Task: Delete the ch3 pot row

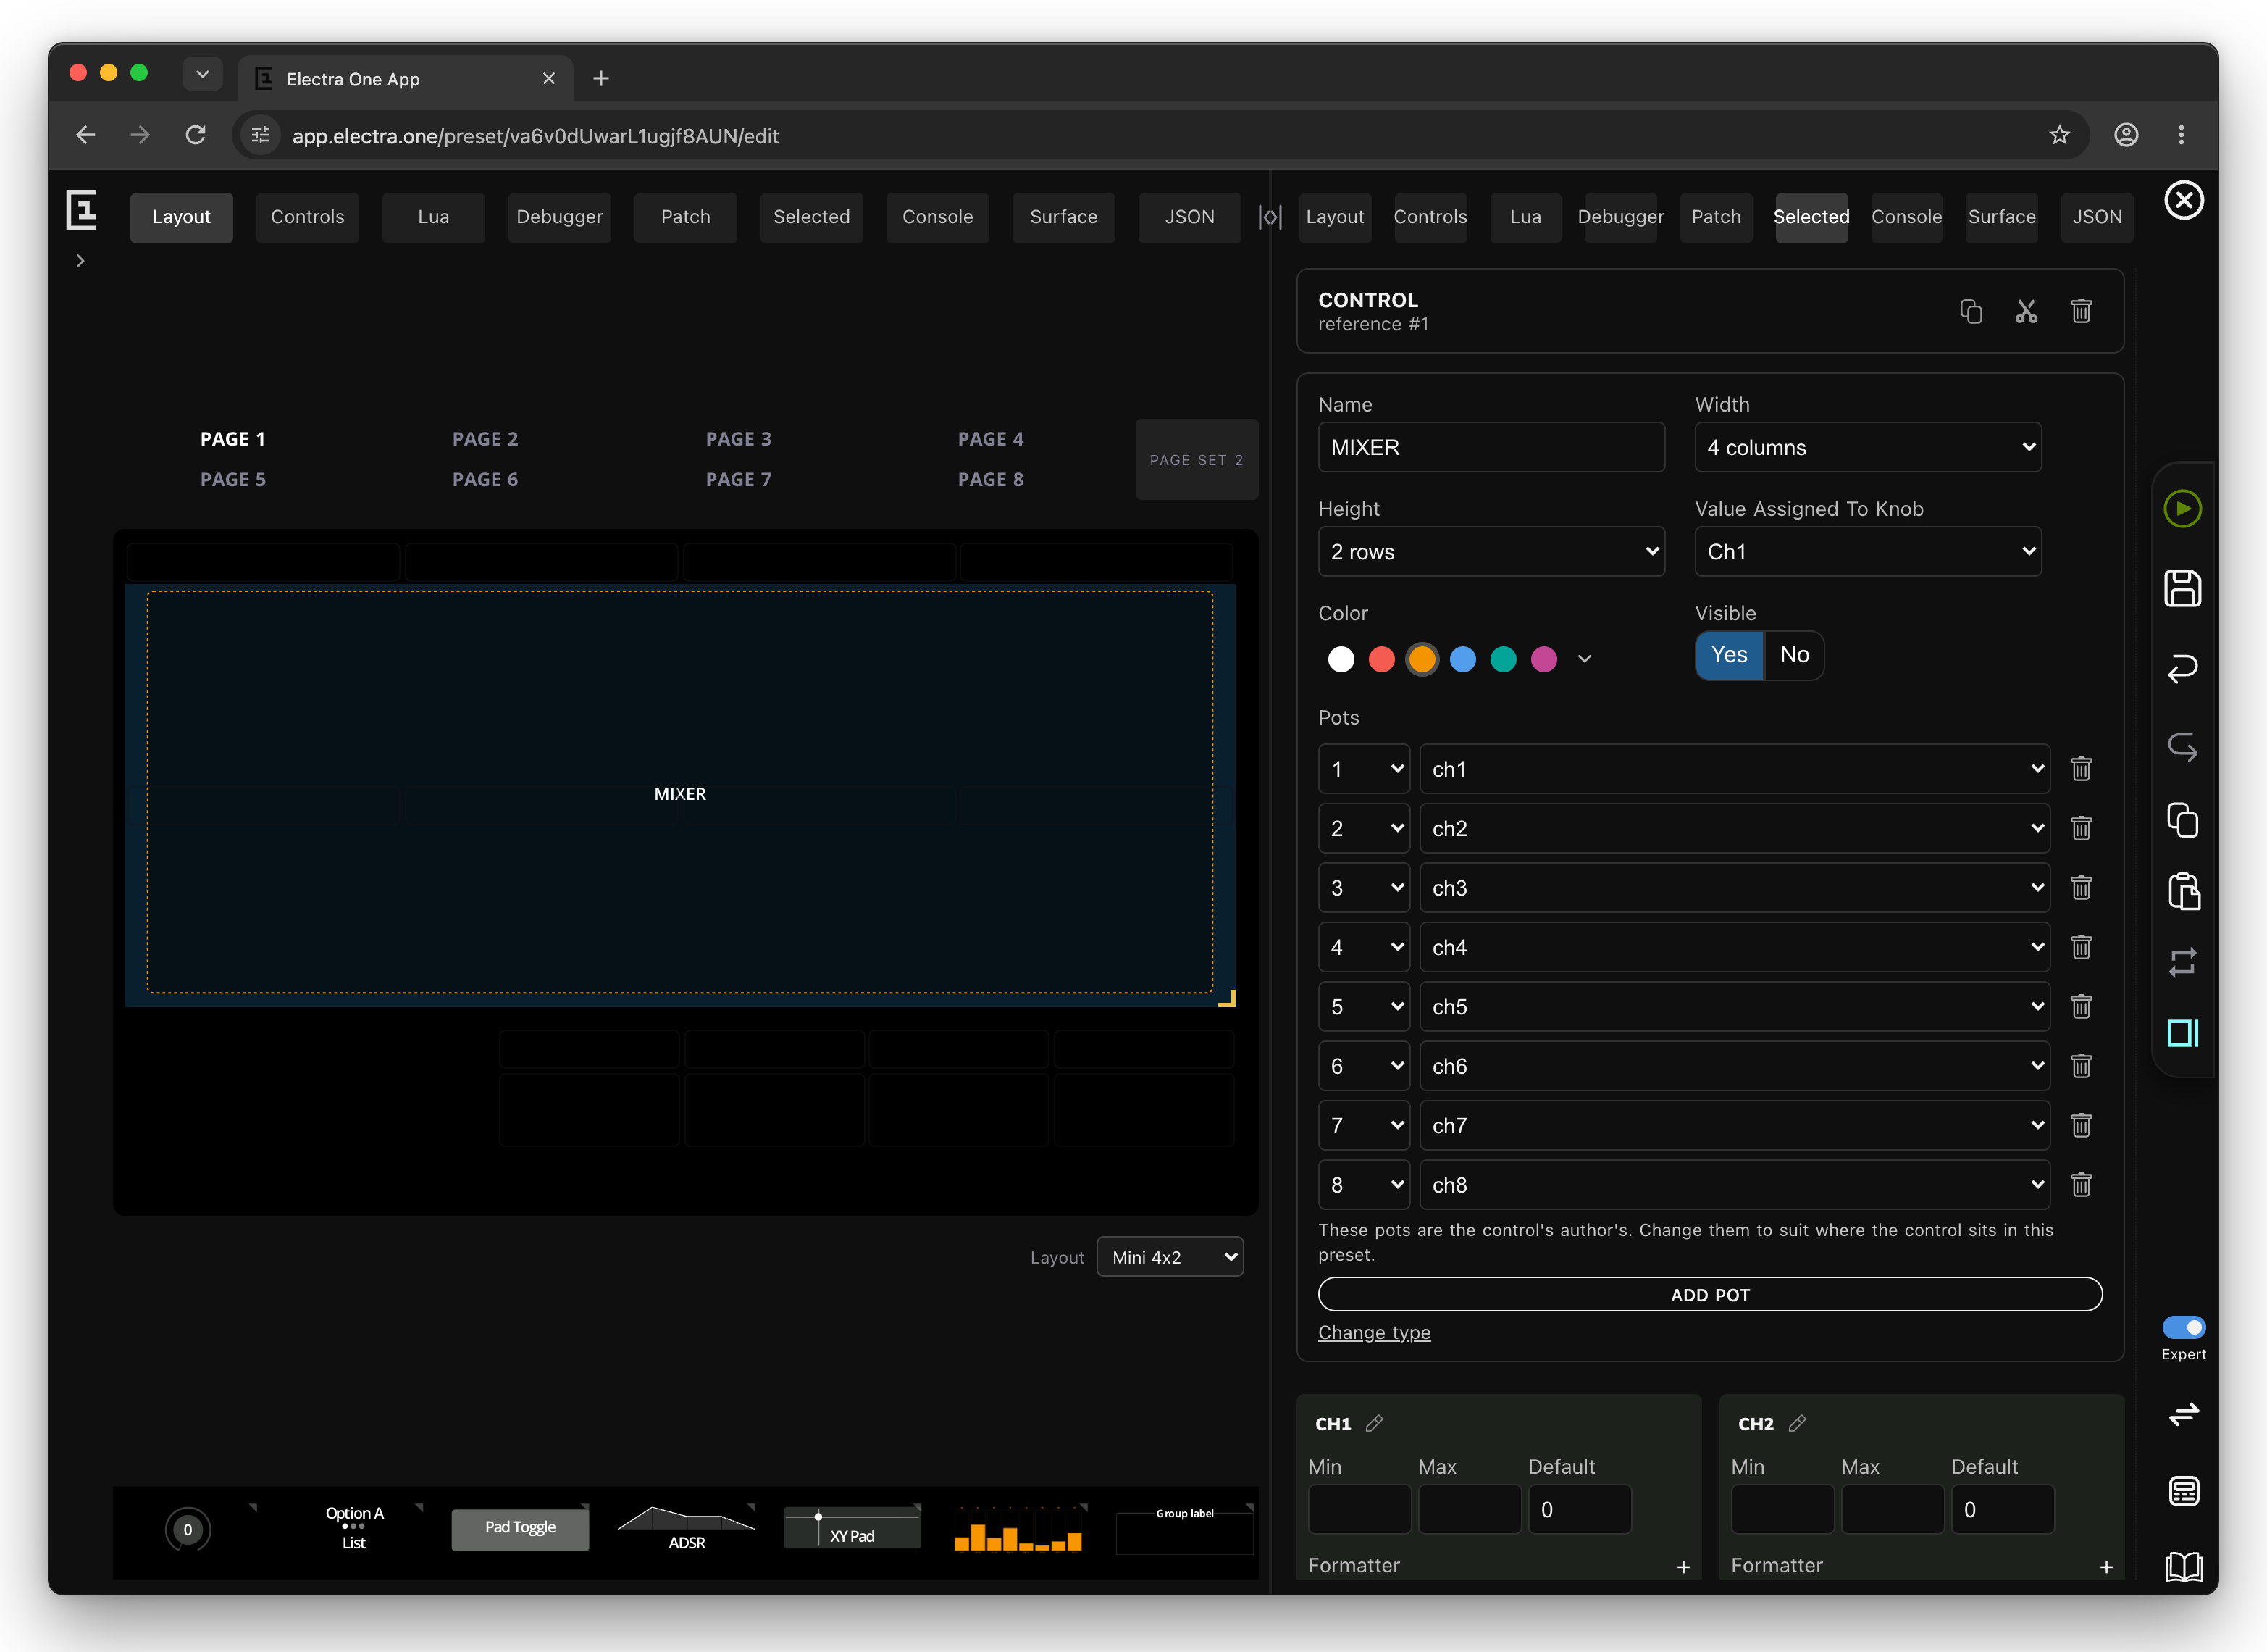Action: [x=2081, y=888]
